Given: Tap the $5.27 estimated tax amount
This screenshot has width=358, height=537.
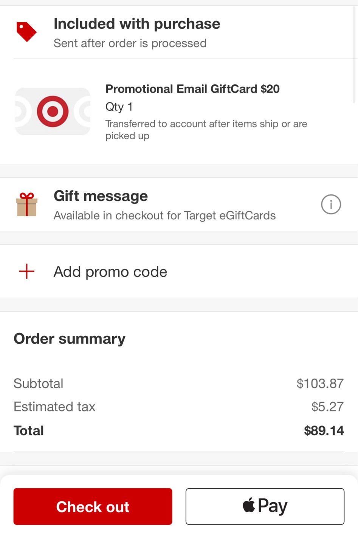Looking at the screenshot, I should pyautogui.click(x=327, y=407).
